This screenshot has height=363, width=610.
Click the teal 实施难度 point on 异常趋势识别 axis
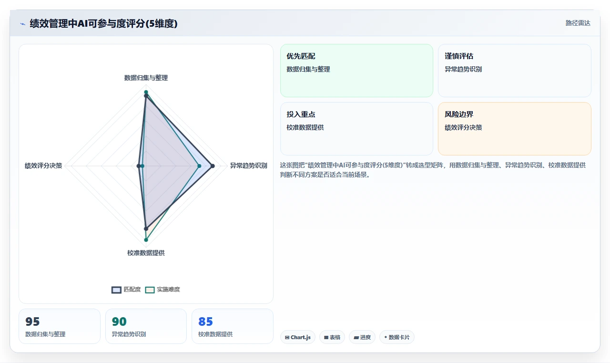pos(199,166)
